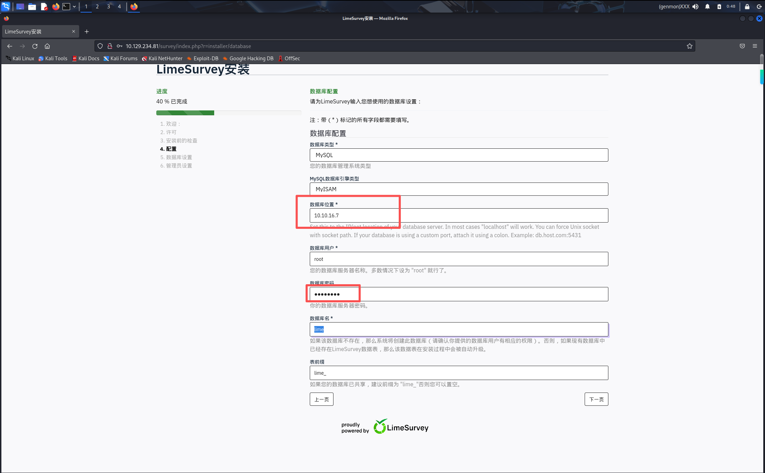Open the MySQL database type dropdown
The image size is (765, 473).
coord(458,155)
